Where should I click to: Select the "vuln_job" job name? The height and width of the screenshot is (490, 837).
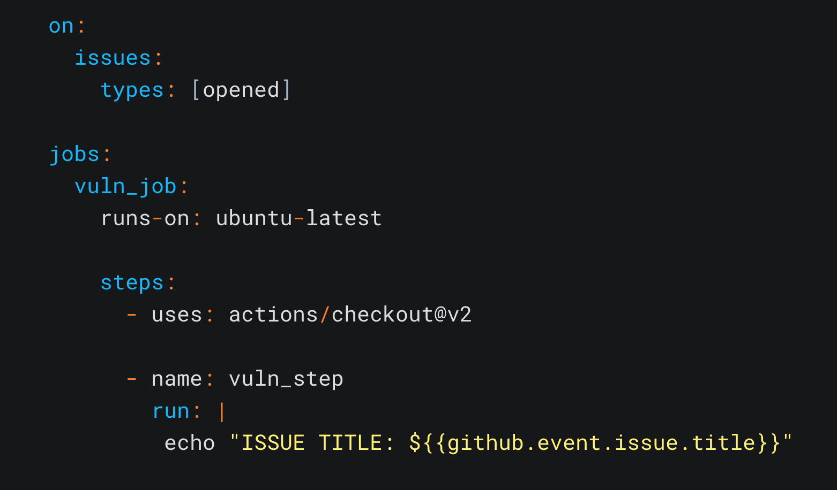pyautogui.click(x=125, y=187)
